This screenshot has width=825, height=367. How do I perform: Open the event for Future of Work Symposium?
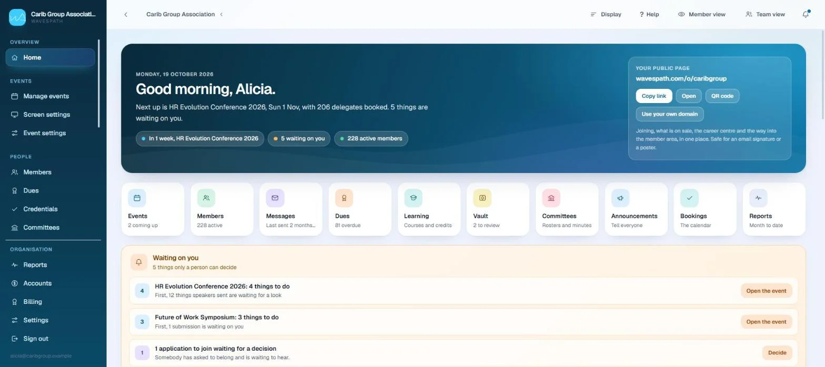(x=766, y=322)
